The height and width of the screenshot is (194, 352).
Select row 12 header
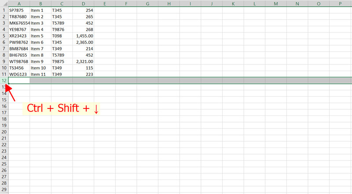4,81
